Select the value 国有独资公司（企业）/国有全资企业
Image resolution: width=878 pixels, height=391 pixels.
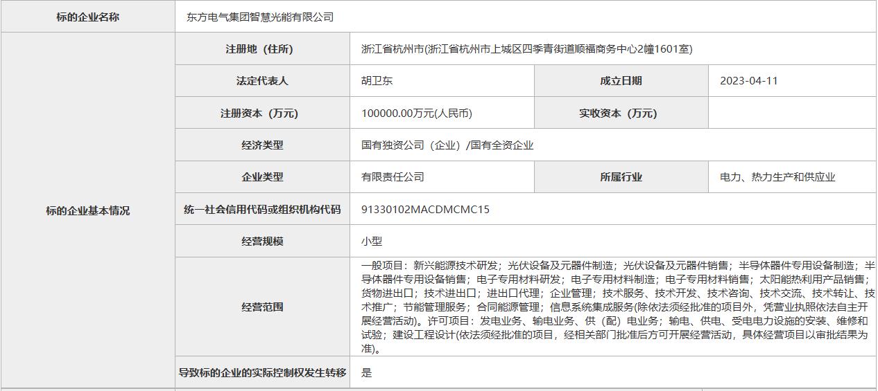pos(447,145)
